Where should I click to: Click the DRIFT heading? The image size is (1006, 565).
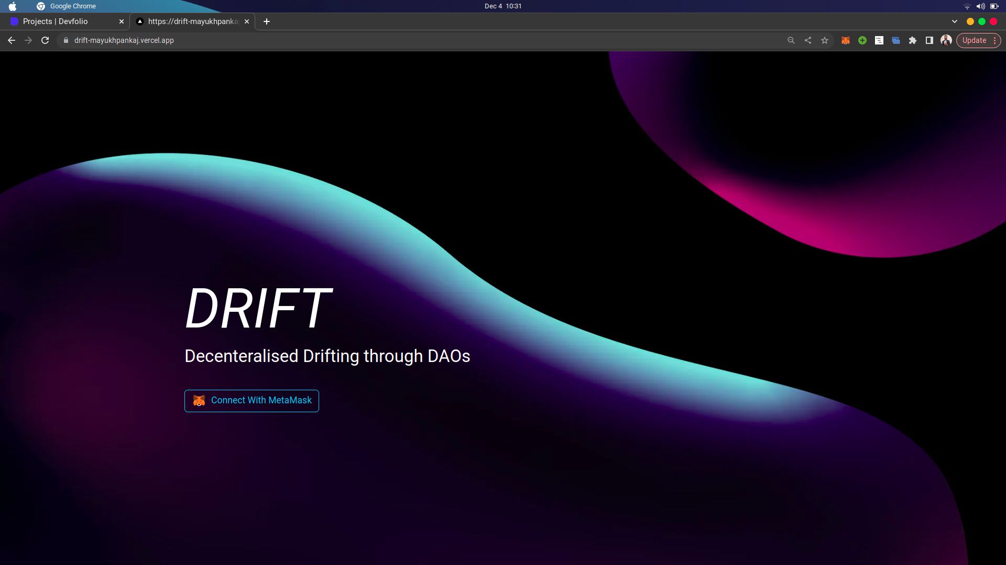(x=258, y=308)
